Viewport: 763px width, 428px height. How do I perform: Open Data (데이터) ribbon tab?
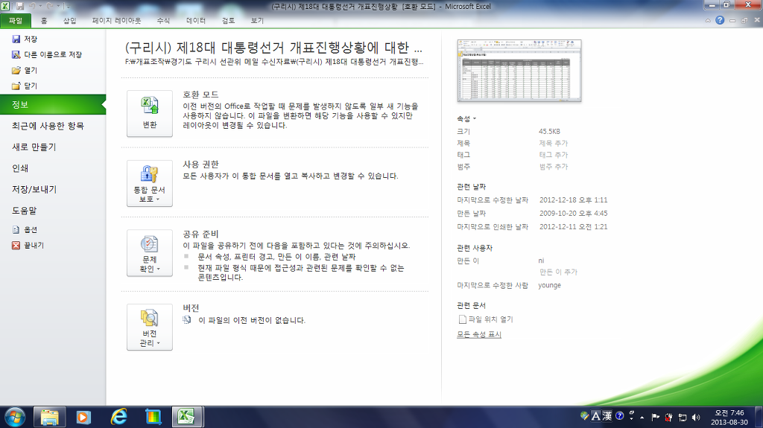pos(196,20)
